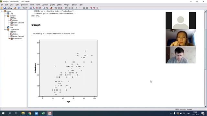Open the File menu
Viewport: 207px width, 116px height.
pyautogui.click(x=2, y=5)
